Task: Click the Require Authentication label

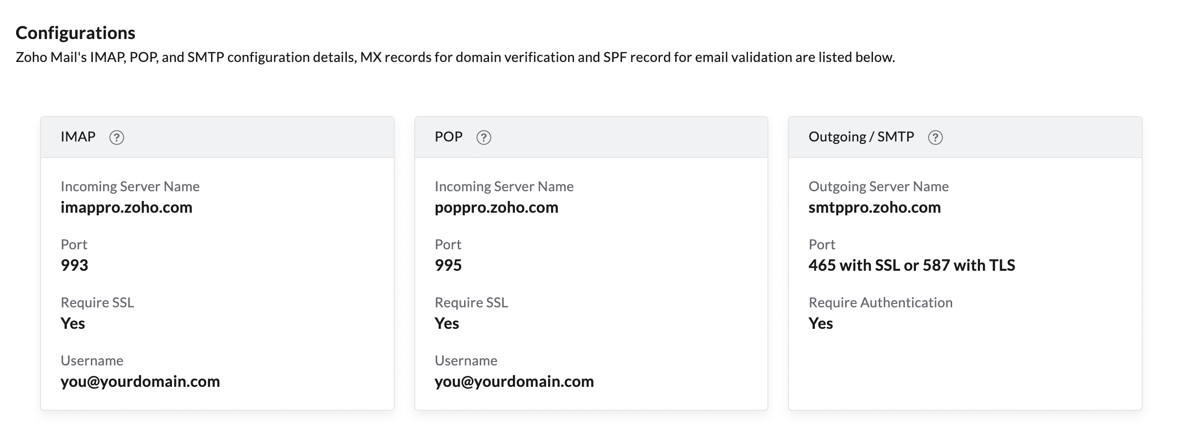Action: pos(880,302)
